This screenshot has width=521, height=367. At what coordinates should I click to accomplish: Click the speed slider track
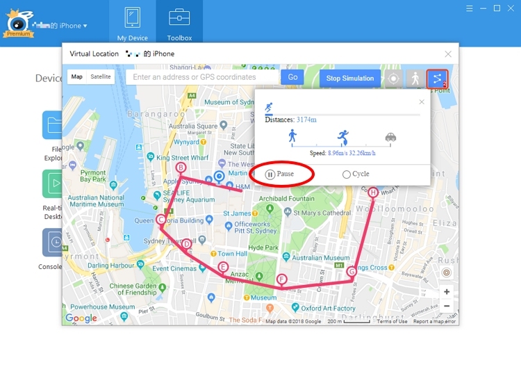(x=342, y=145)
